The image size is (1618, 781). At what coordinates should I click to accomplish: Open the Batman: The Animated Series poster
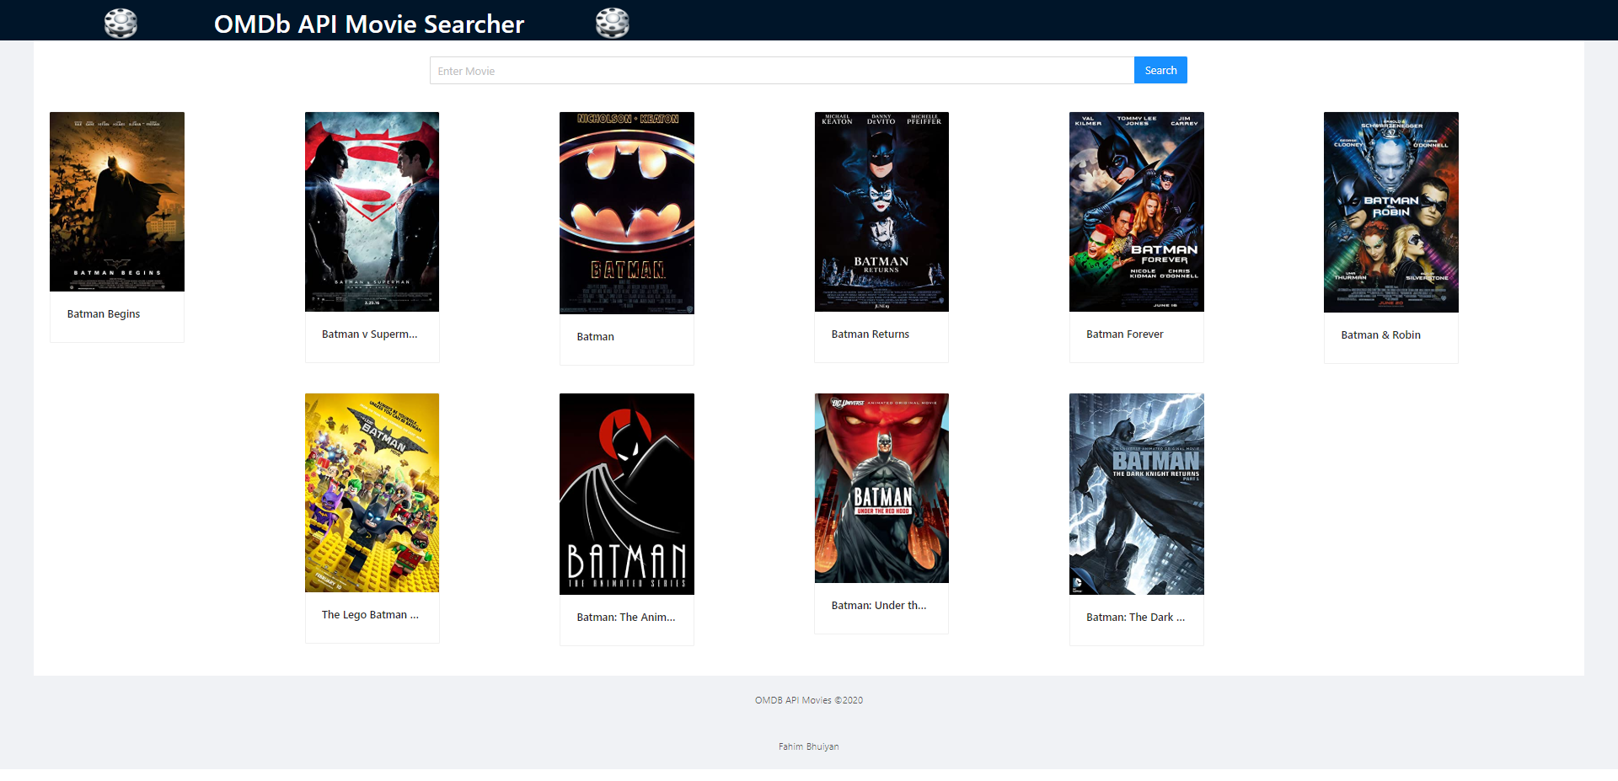[627, 494]
